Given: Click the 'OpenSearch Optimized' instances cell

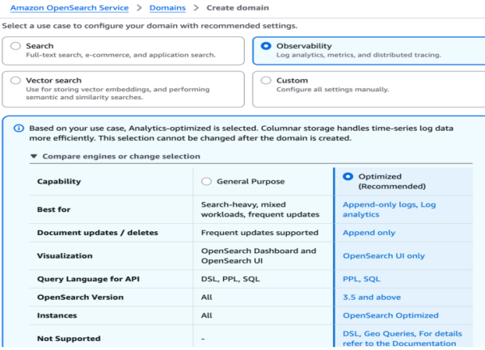Looking at the screenshot, I should click(390, 315).
